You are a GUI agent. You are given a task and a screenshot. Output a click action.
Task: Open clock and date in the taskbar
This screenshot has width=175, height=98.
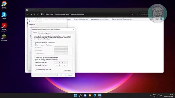pyautogui.click(x=168, y=96)
